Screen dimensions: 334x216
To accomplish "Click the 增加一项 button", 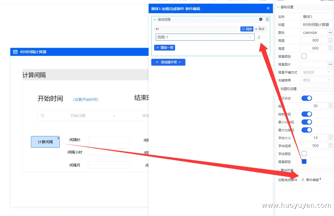I will [164, 48].
